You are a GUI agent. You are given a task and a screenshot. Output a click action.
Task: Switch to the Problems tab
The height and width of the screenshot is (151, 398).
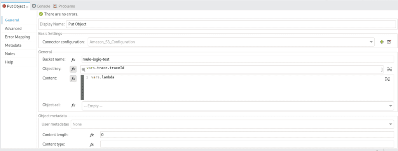tap(64, 6)
